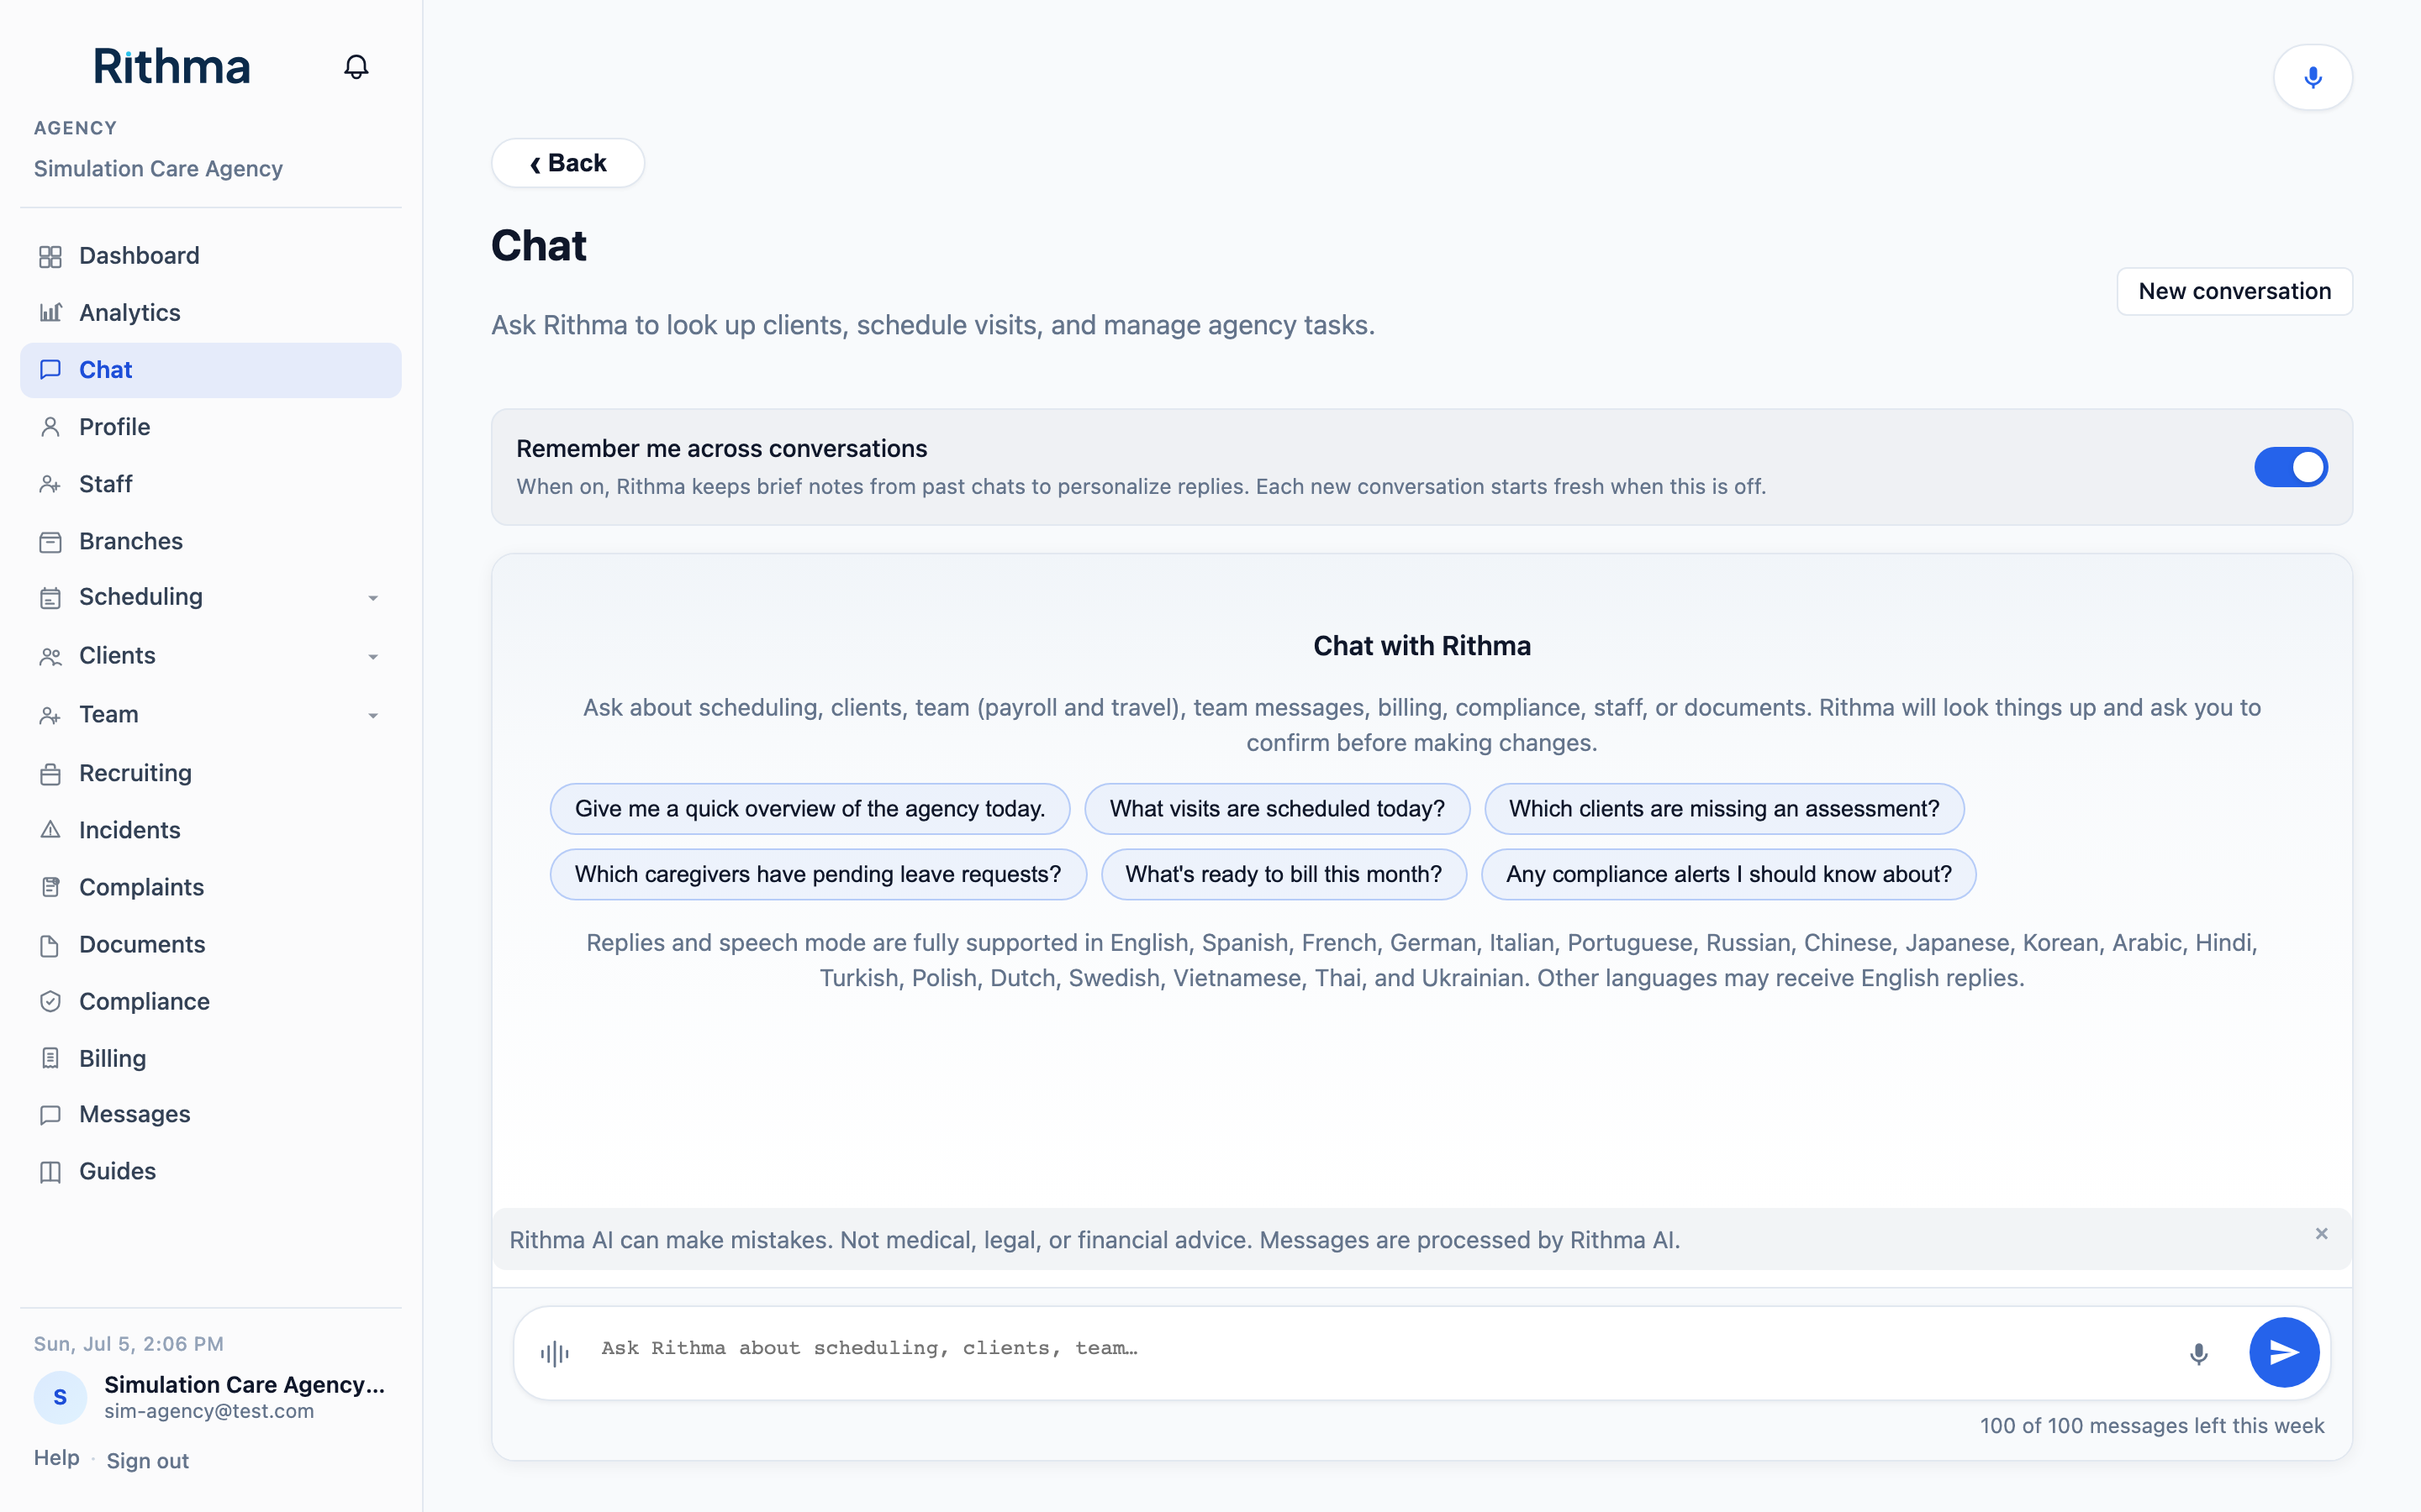Click the Back button
The width and height of the screenshot is (2421, 1512).
pyautogui.click(x=567, y=163)
